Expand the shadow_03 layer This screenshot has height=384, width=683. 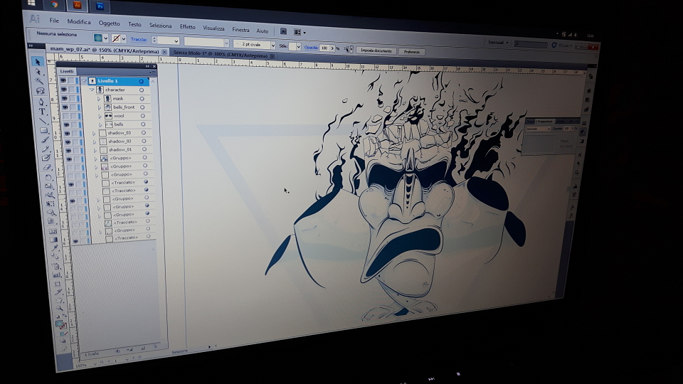[x=94, y=133]
